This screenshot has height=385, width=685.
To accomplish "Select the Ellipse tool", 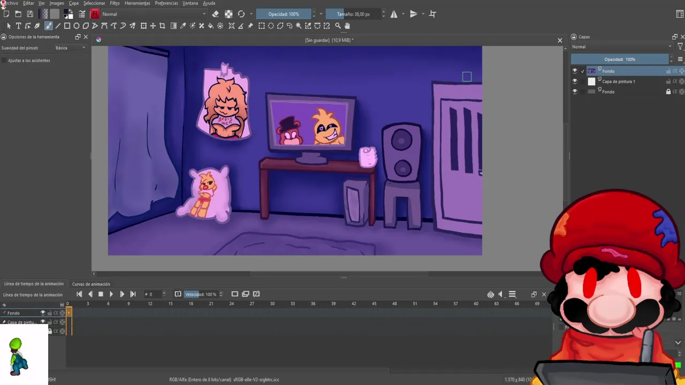I will [x=77, y=26].
